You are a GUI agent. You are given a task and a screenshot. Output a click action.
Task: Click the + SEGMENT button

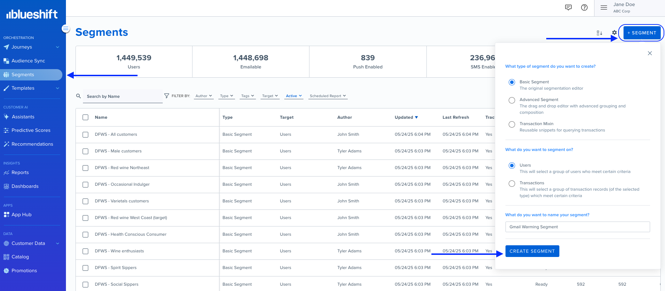(642, 33)
